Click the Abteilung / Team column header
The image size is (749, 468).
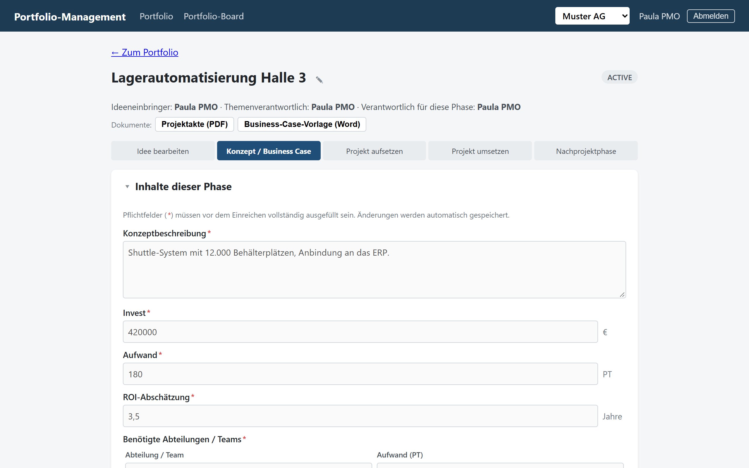pyautogui.click(x=154, y=455)
